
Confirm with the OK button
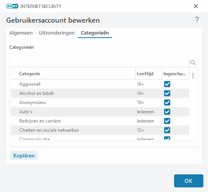point(188,181)
